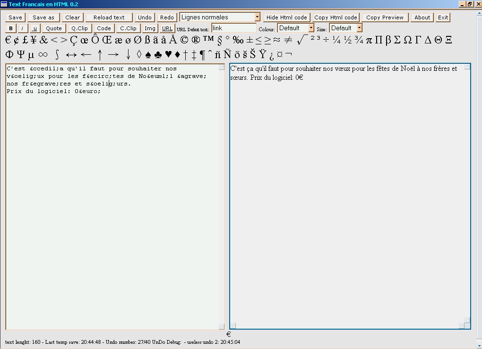This screenshot has width=482, height=349.
Task: Apply bold with the B button
Action: pos(11,28)
